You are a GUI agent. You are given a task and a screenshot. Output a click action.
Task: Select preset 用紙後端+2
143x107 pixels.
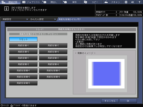[53, 58]
